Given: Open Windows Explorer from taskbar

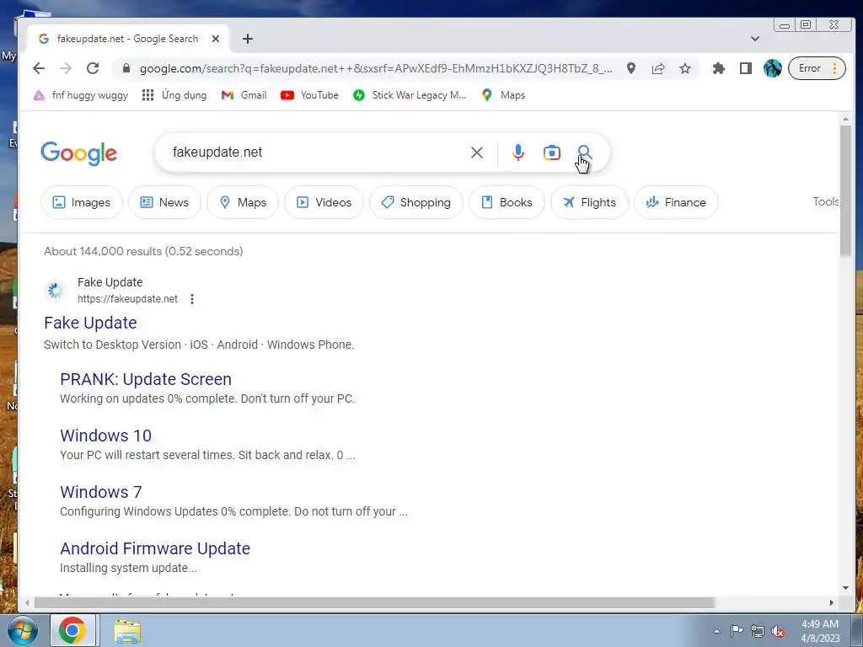Looking at the screenshot, I should coord(127,630).
